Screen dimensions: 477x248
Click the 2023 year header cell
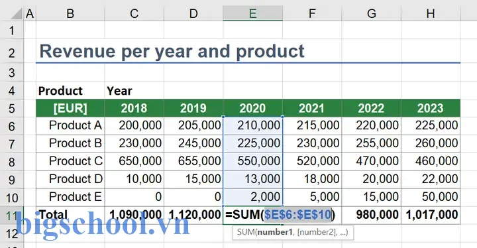pos(431,108)
